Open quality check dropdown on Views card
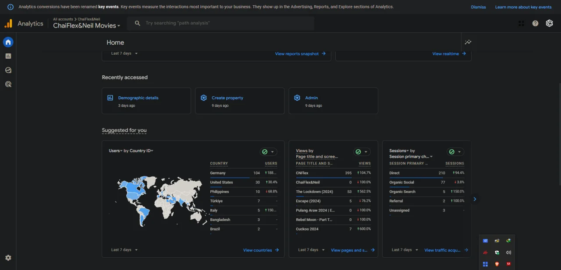The height and width of the screenshot is (270, 561). (362, 152)
